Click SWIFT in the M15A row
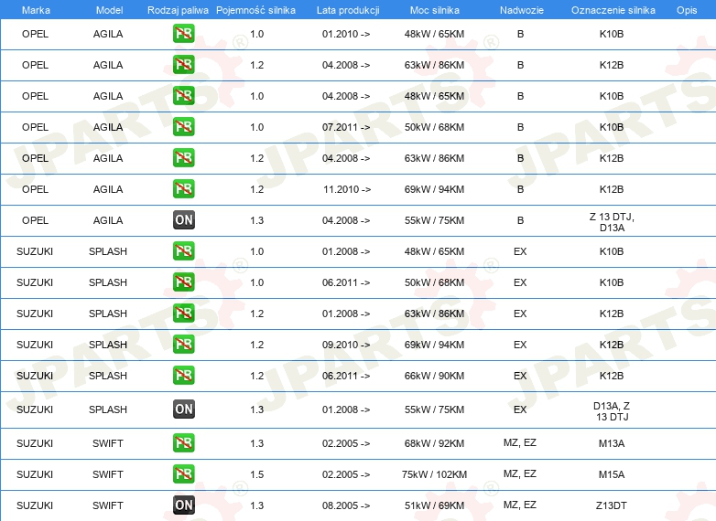The image size is (716, 521). (108, 474)
